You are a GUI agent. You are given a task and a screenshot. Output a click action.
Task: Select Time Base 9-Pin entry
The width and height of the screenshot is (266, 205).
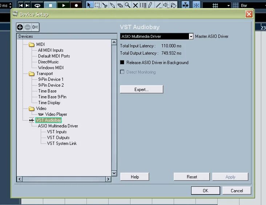coord(52,97)
